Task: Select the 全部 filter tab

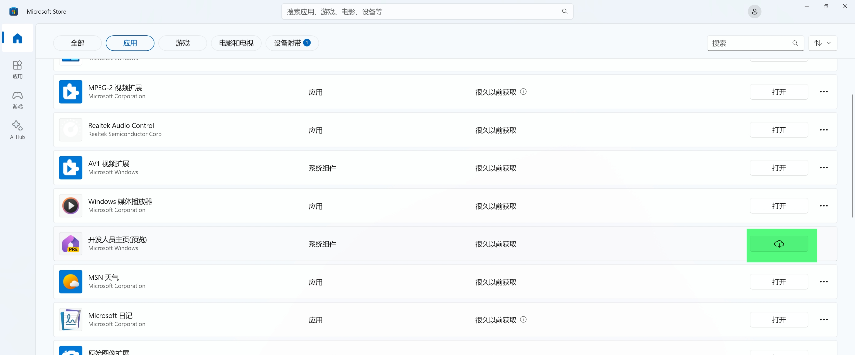Action: click(77, 43)
